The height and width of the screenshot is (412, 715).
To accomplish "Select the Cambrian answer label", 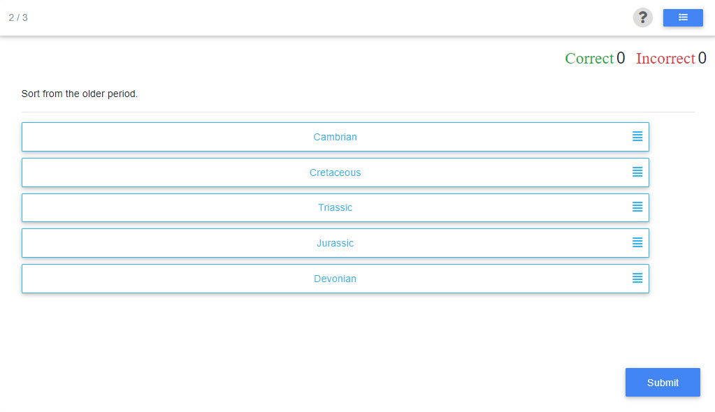I will [x=335, y=137].
